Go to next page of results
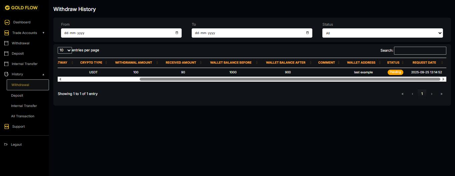Screen dimensions: 455x176 [432, 94]
